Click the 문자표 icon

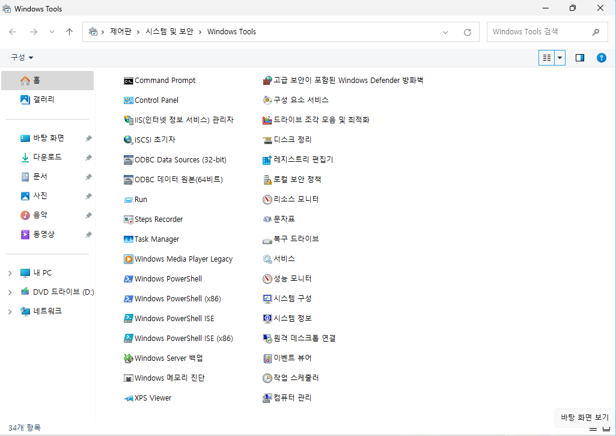pyautogui.click(x=267, y=219)
